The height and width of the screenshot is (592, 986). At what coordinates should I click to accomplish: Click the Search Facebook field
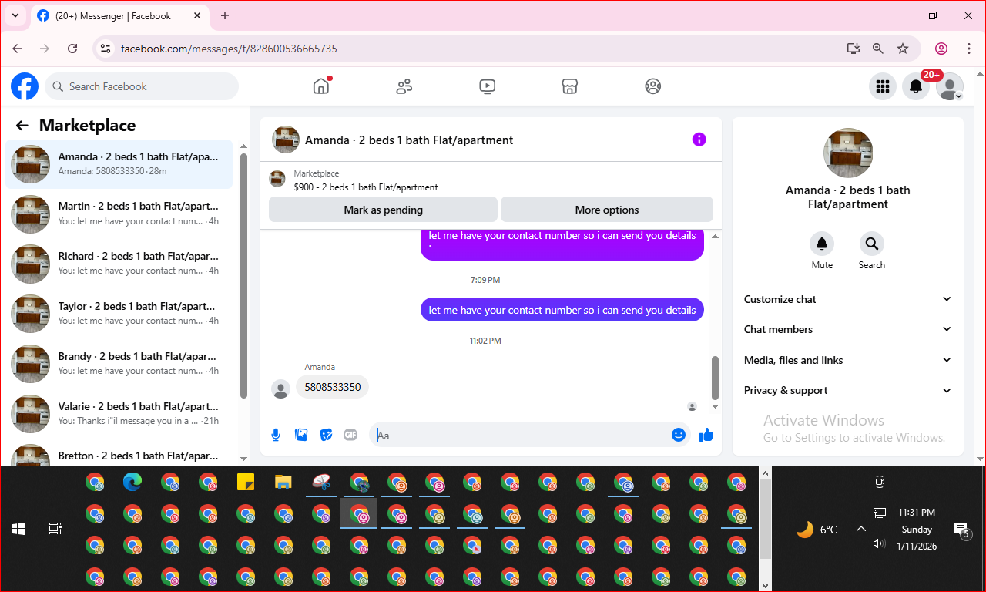click(x=142, y=86)
